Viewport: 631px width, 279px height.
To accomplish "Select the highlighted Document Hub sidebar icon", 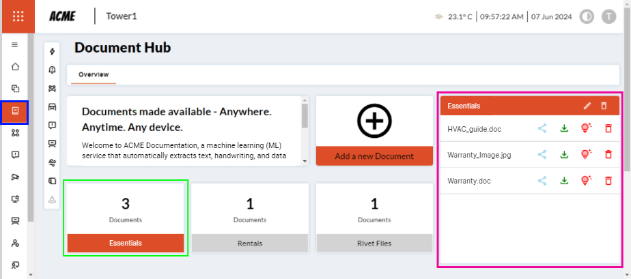I will (15, 111).
